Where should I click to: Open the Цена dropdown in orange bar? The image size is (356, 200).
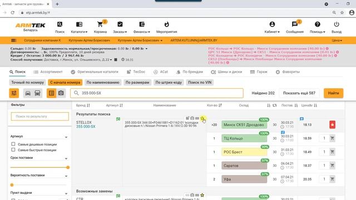[x=337, y=41]
